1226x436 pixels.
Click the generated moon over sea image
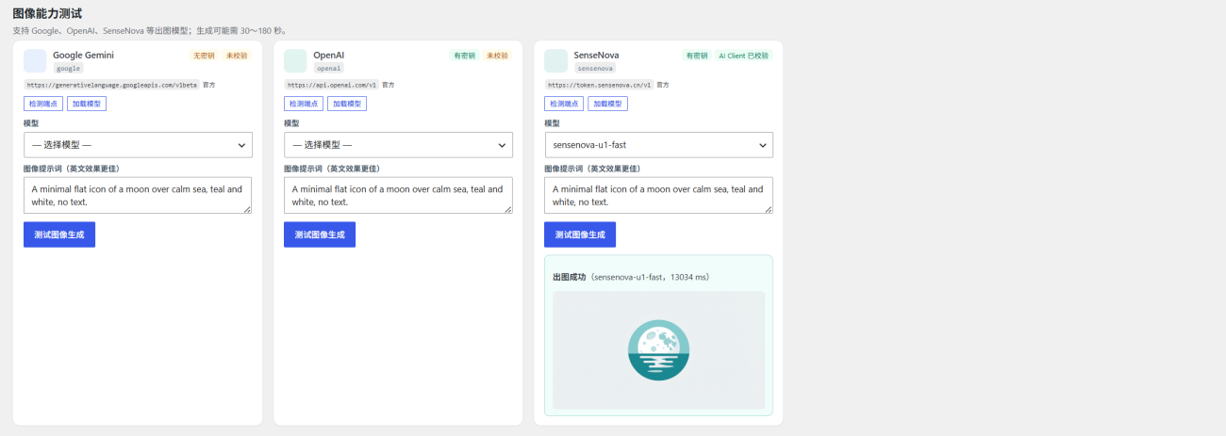[658, 350]
